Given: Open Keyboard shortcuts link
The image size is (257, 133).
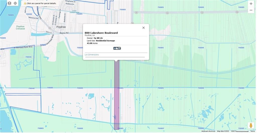Looking at the screenshot, I should point(208,131).
